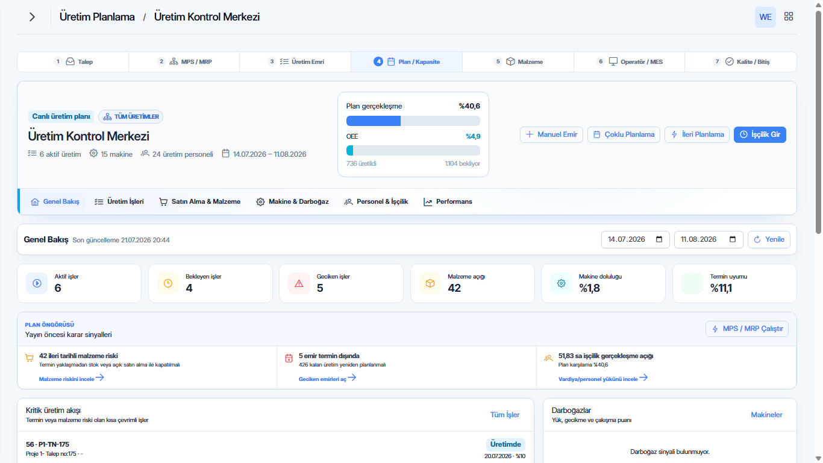Open the calendar picker for 14.07.2026
The width and height of the screenshot is (823, 463).
(660, 239)
